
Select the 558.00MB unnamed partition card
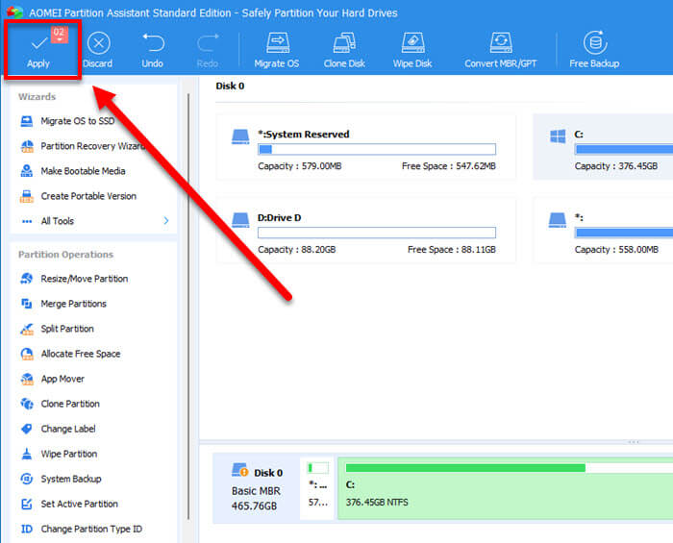603,231
